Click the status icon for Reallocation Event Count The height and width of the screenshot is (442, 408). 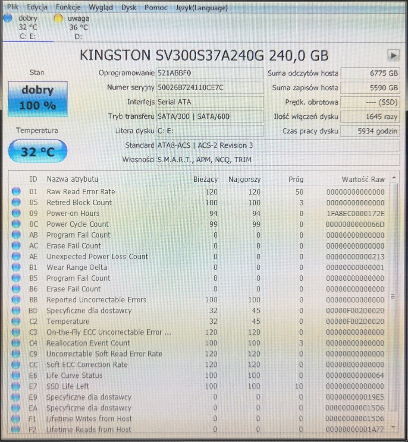click(x=16, y=343)
